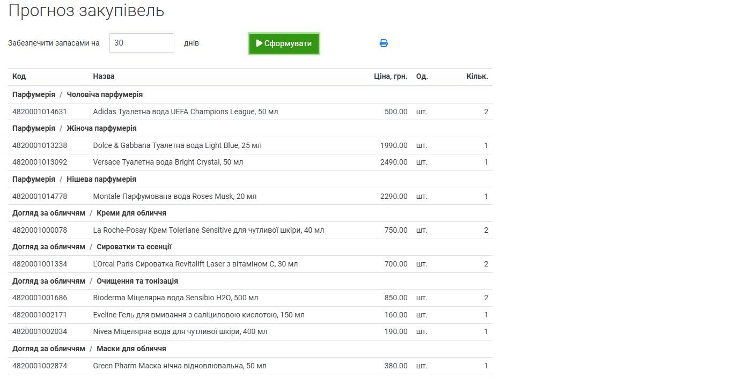751x378 pixels.
Task: Click quantity 2 in the Adidas row
Action: [x=486, y=112]
